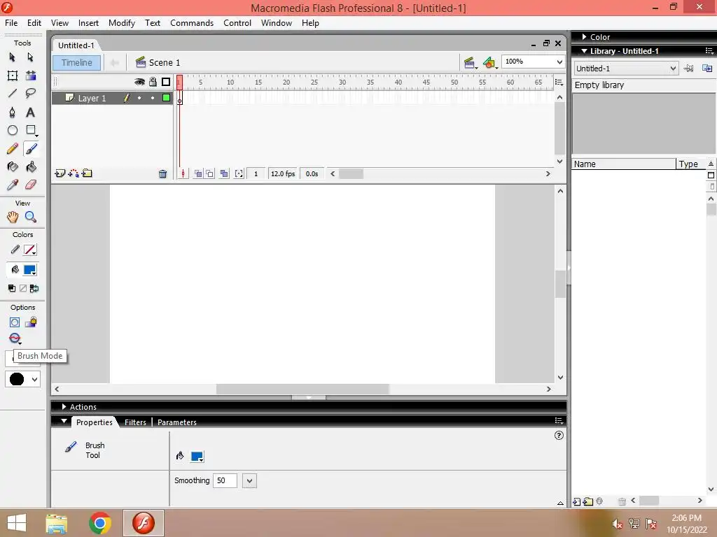Click the Edit Scene clapper icon
The image size is (717, 537).
tap(470, 62)
